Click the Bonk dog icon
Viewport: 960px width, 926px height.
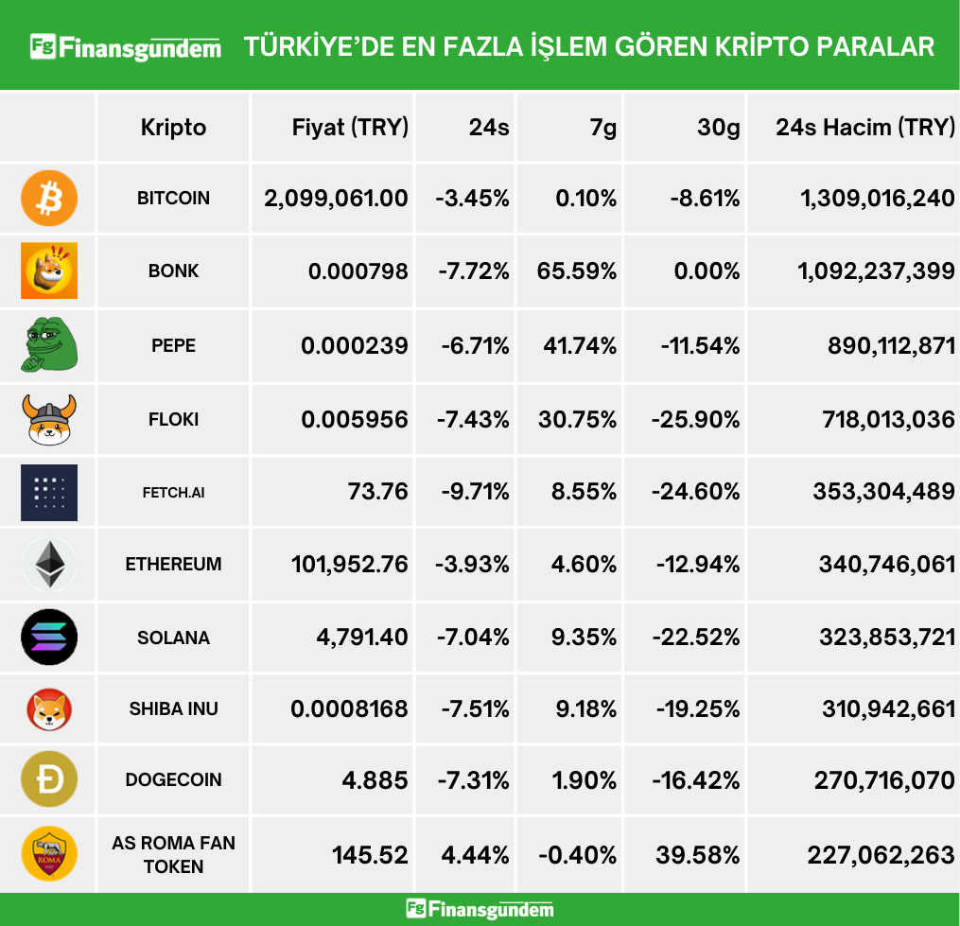tap(49, 271)
